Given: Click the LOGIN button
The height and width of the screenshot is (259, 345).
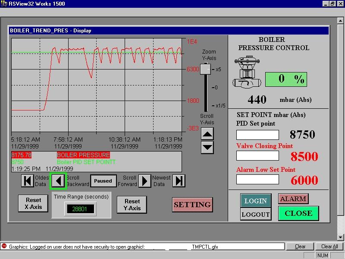Looking at the screenshot, I should tap(256, 201).
